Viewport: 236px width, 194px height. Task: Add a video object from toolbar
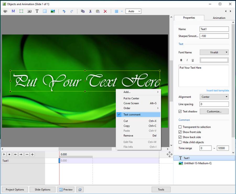tap(6, 11)
